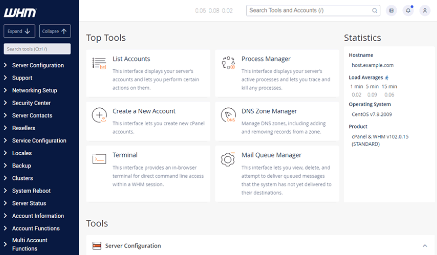Open the Process Manager icon
This screenshot has height=255, width=437.
click(228, 62)
